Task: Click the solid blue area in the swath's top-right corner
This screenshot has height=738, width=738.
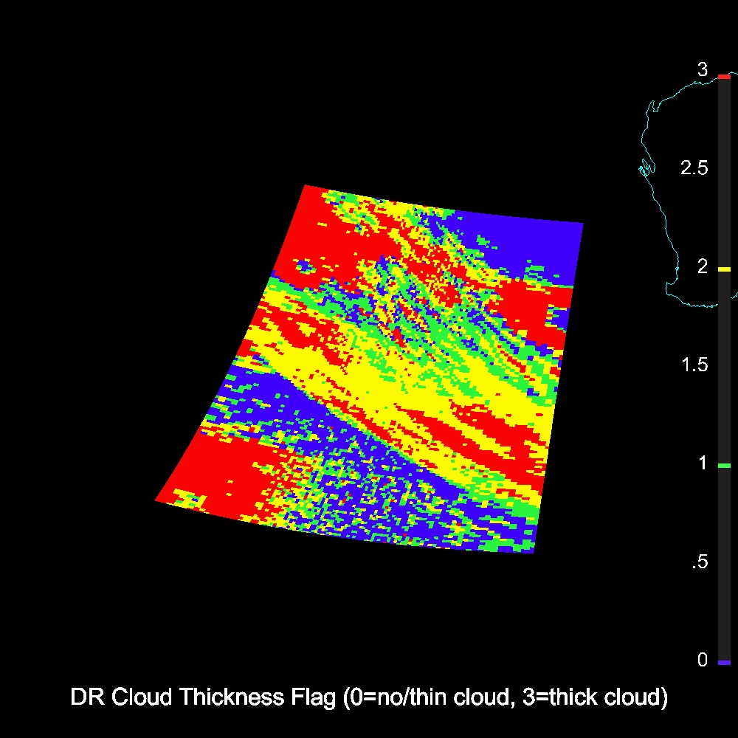Action: point(531,244)
